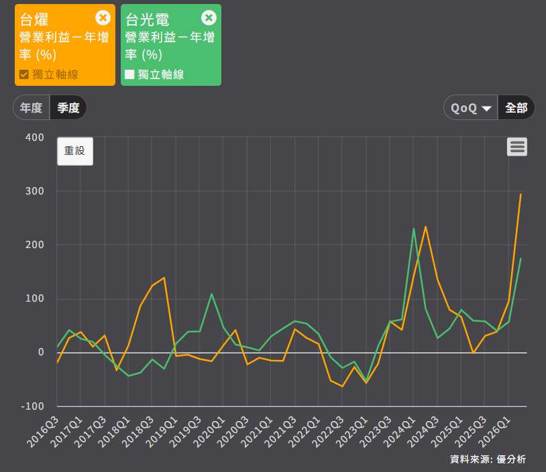Open the QoQ dropdown
The width and height of the screenshot is (546, 472).
[471, 108]
